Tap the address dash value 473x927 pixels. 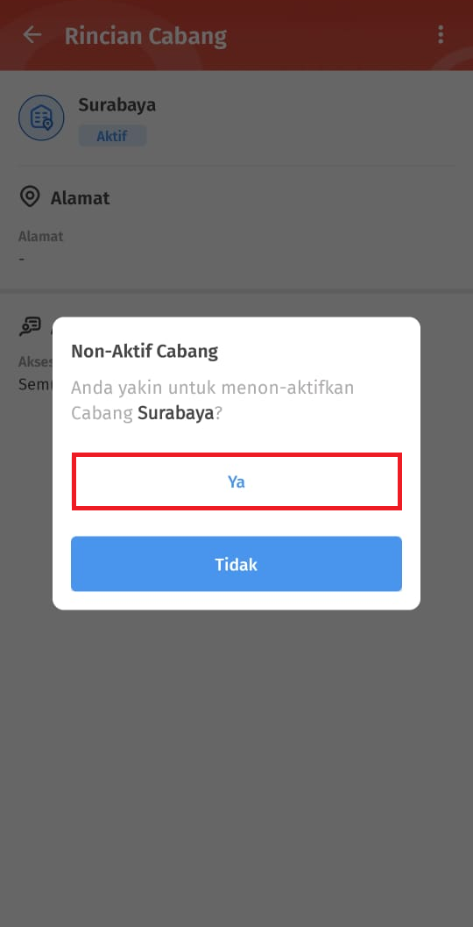(21, 259)
